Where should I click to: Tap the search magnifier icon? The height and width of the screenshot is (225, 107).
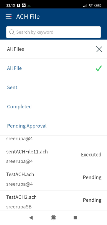coord(12,32)
